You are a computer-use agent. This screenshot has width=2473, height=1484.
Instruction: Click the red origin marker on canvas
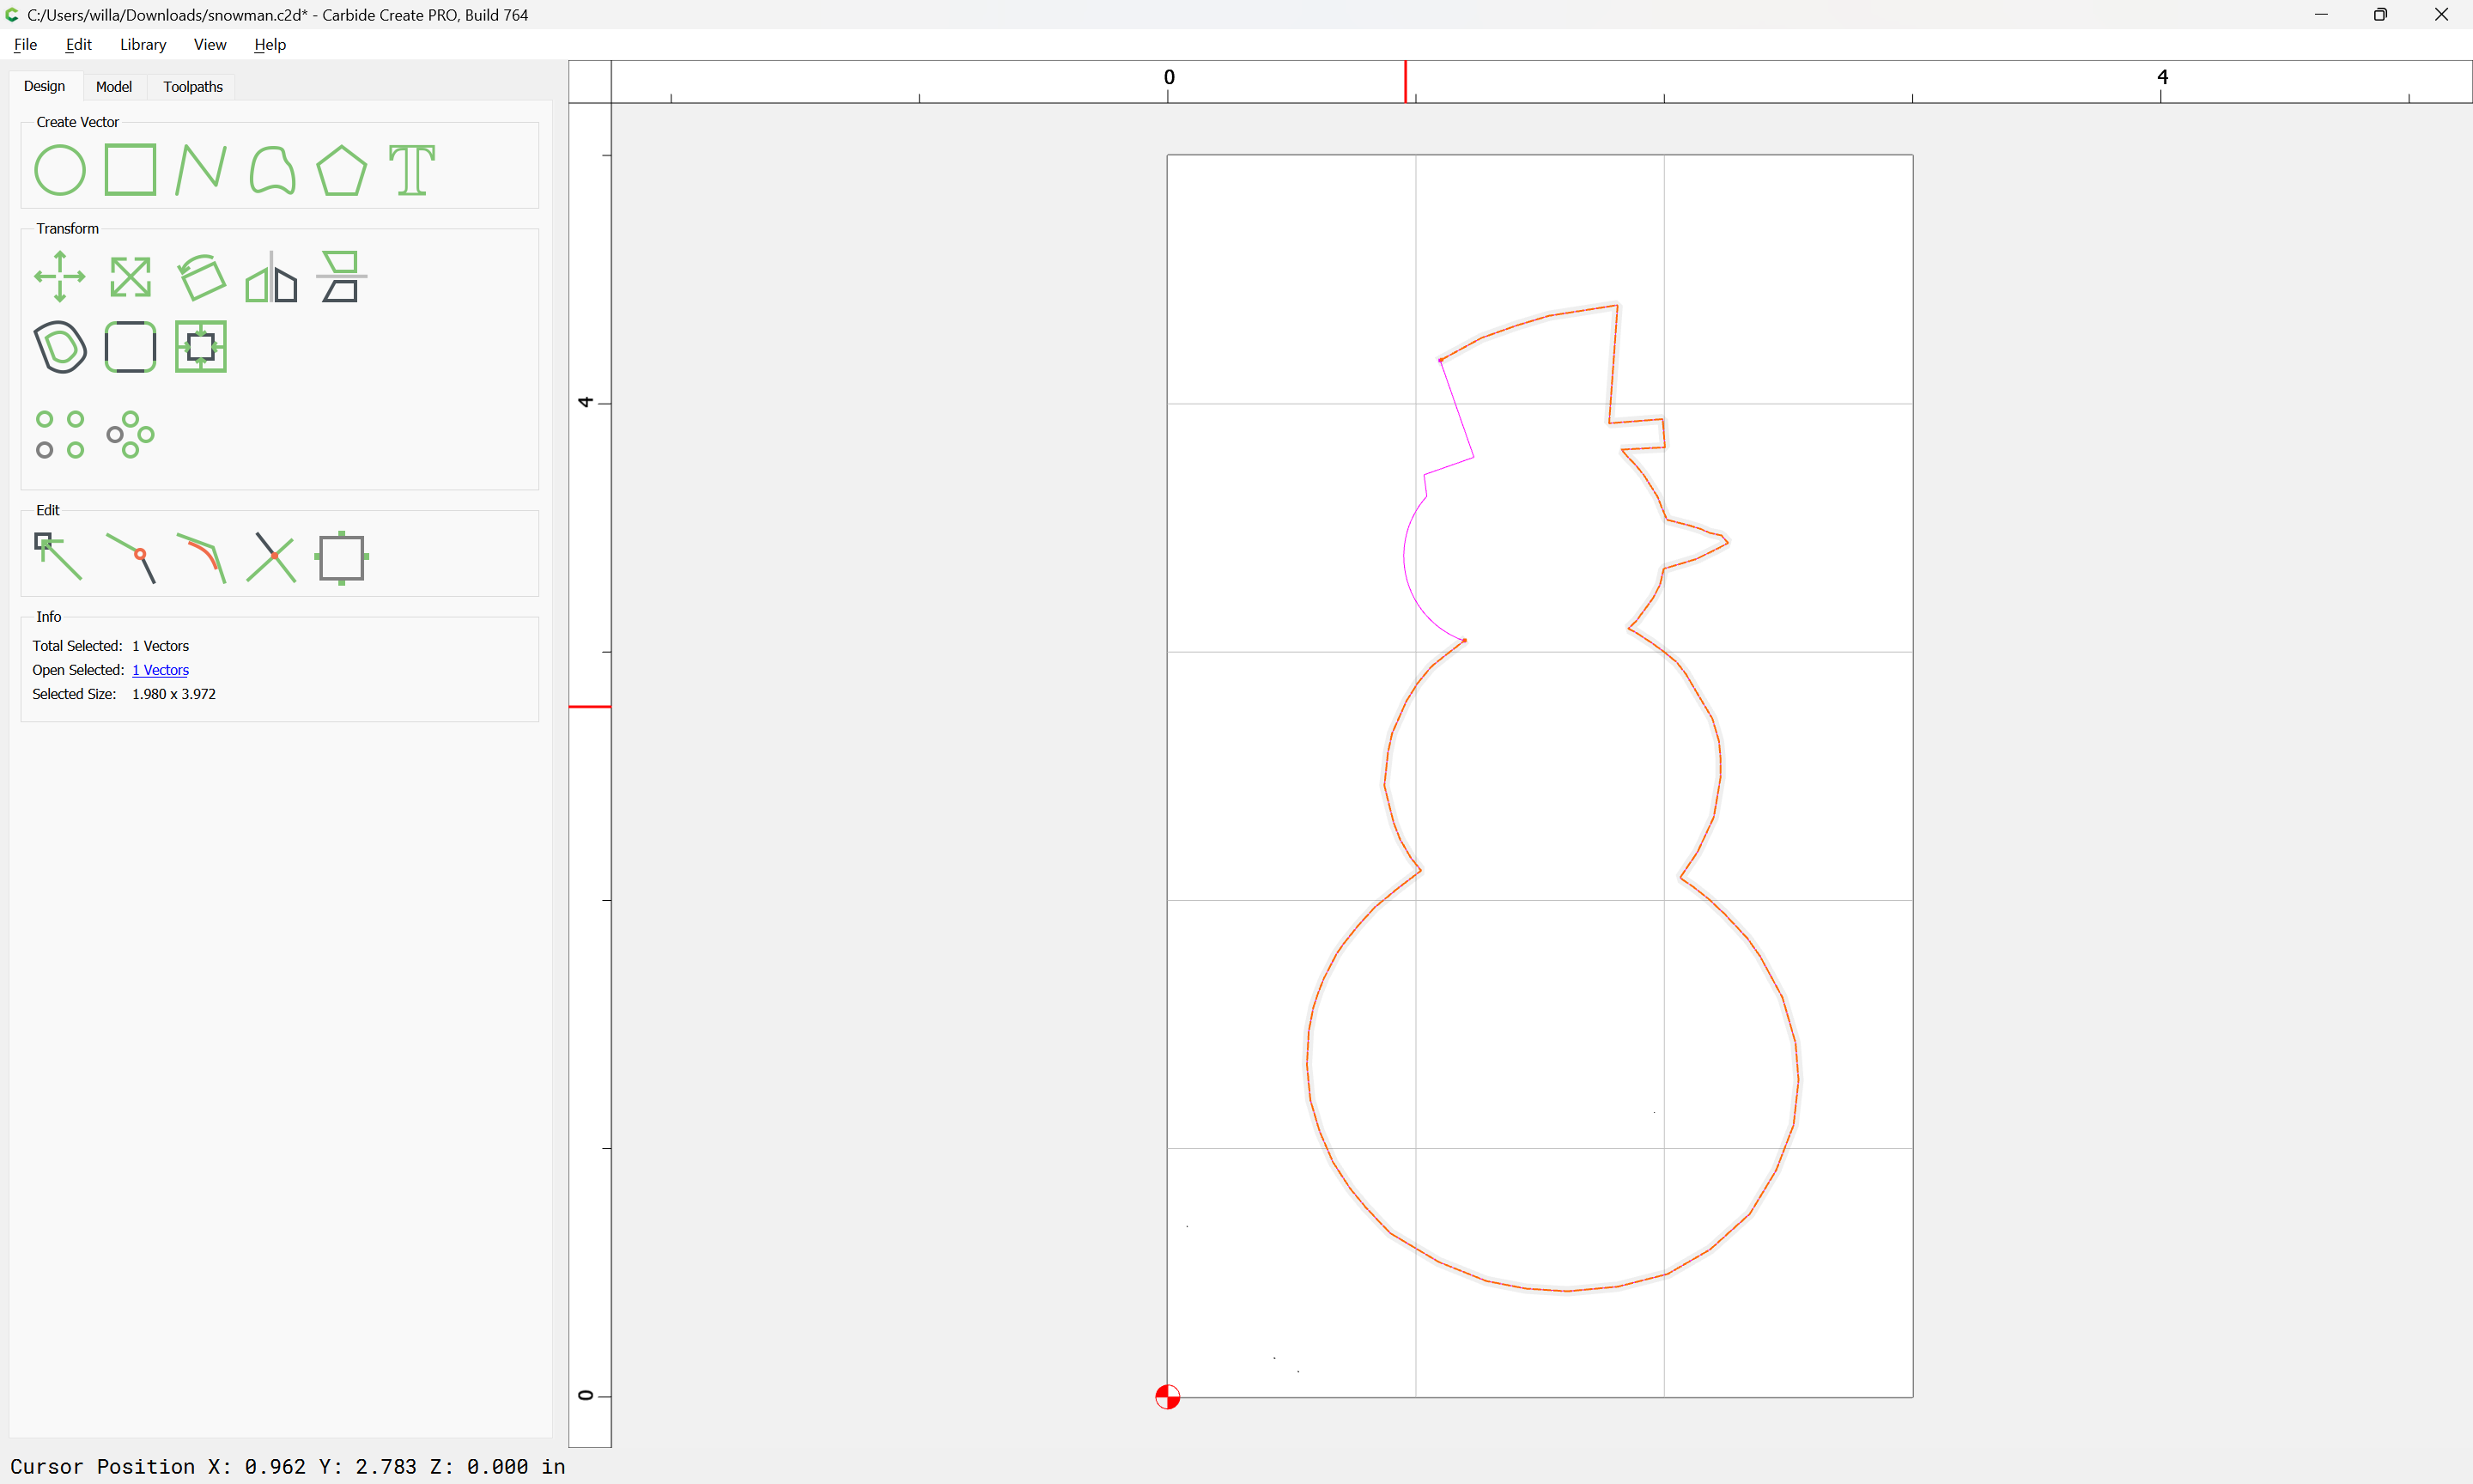click(x=1168, y=1397)
